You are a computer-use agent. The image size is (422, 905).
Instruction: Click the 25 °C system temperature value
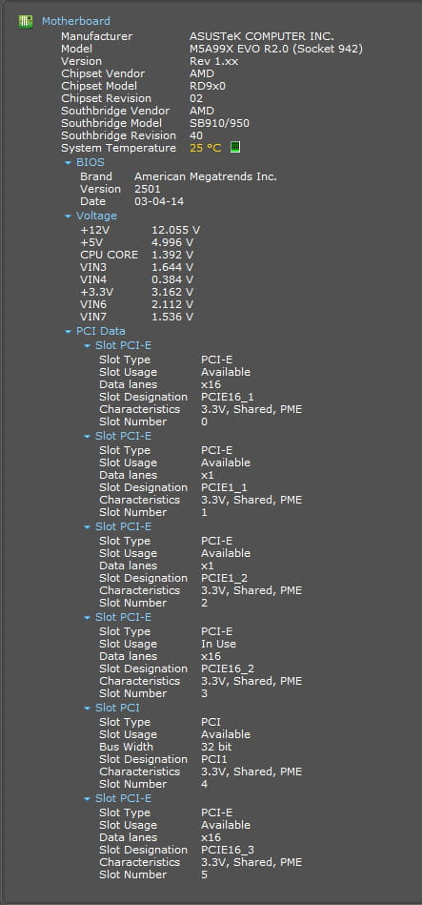click(x=205, y=148)
